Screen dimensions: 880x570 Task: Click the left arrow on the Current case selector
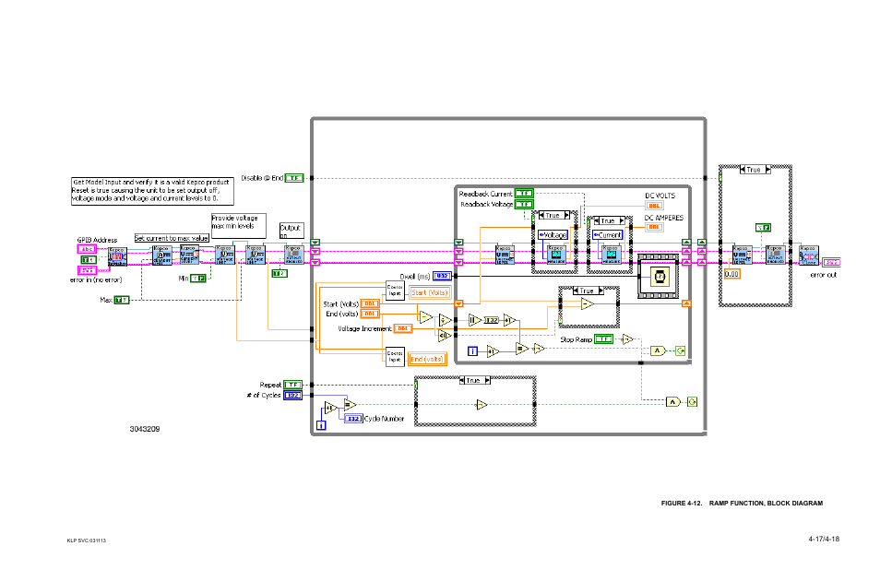596,221
